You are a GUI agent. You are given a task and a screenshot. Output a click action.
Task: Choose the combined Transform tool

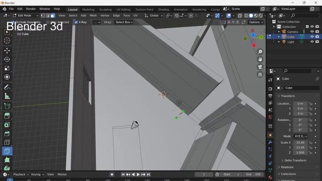(x=7, y=77)
